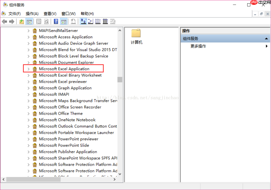Click the Refresh toolbar icon
Viewport: 271px width, 190px height.
click(46, 22)
